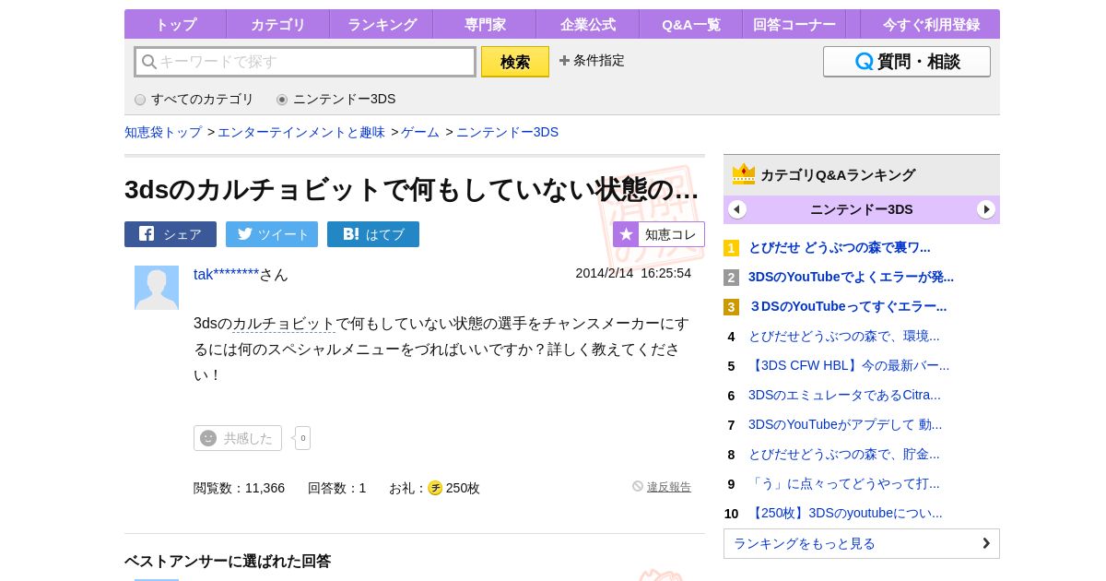Go to the 企業公式 tab
The image size is (1106, 581).
[x=587, y=25]
